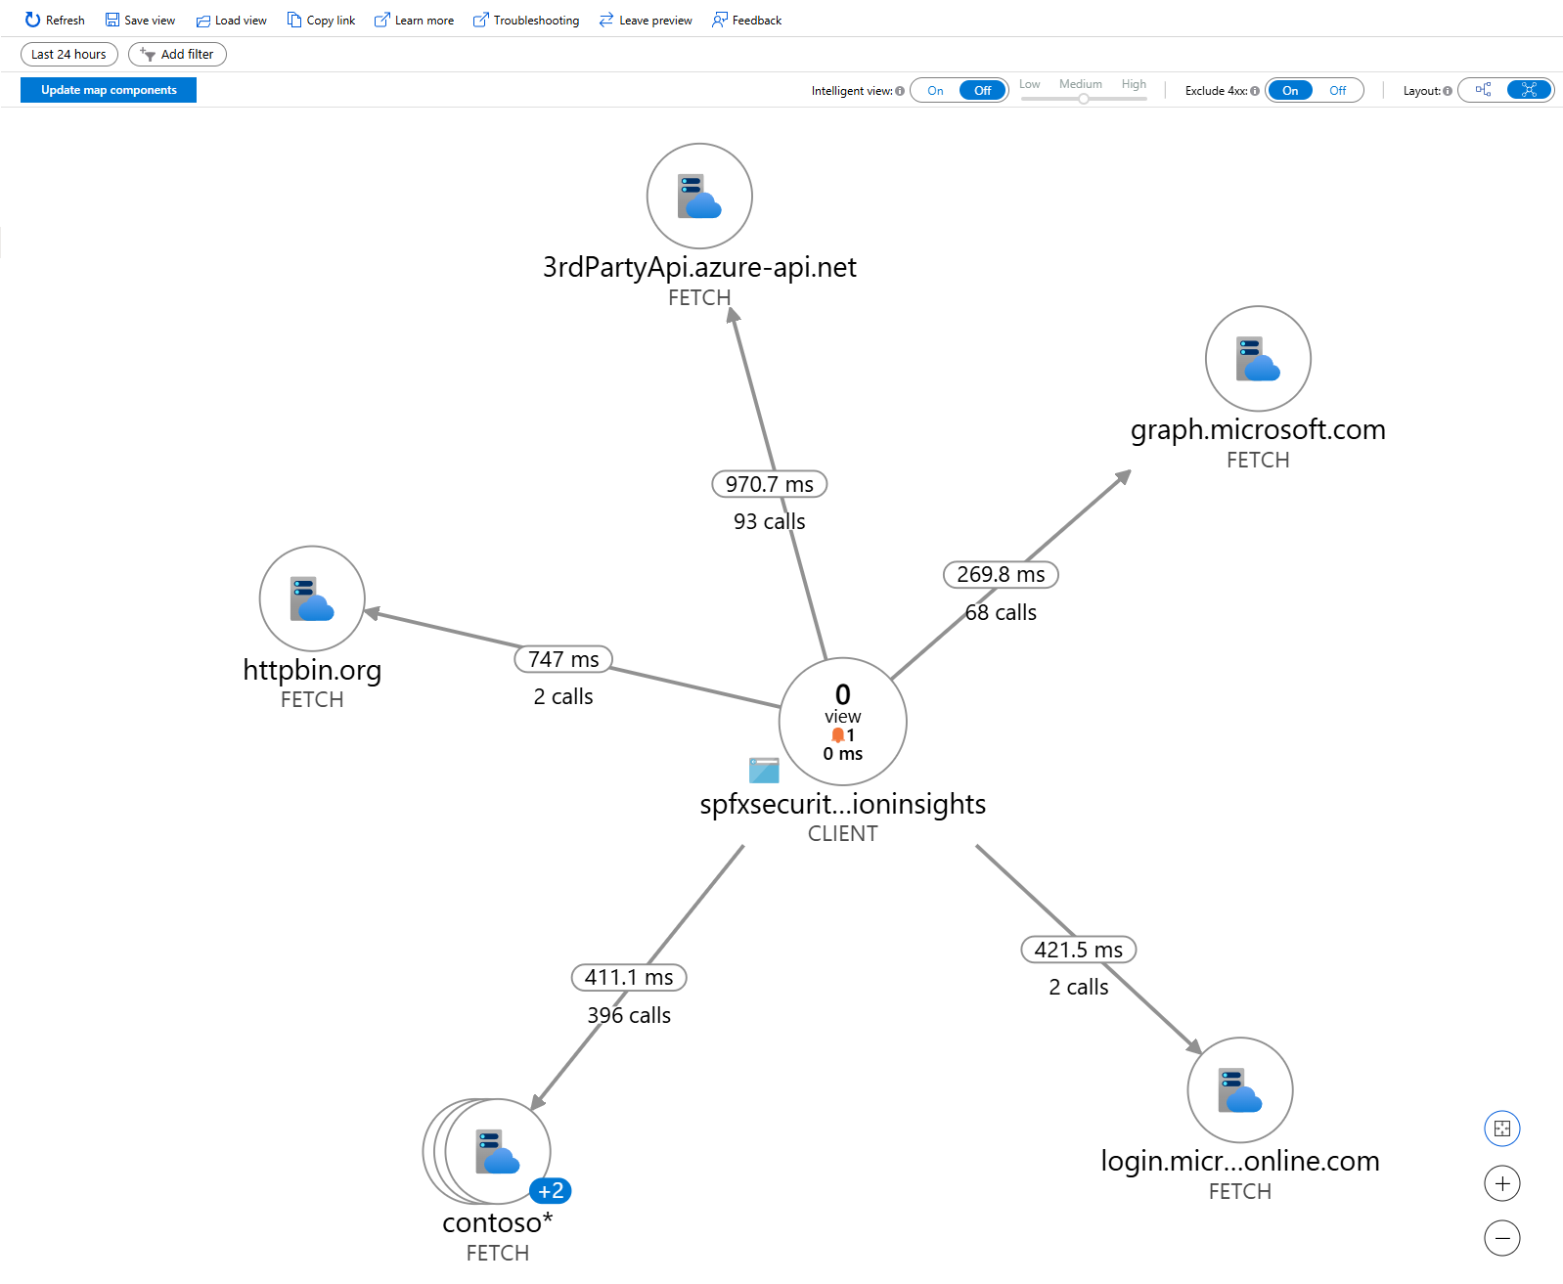
Task: Zoom in with the plus button
Action: click(x=1502, y=1183)
